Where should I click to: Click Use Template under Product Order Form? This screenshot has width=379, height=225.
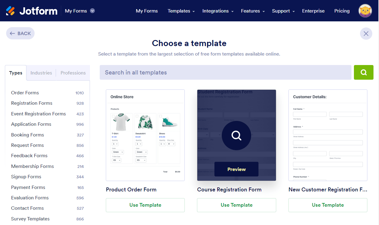tap(145, 205)
